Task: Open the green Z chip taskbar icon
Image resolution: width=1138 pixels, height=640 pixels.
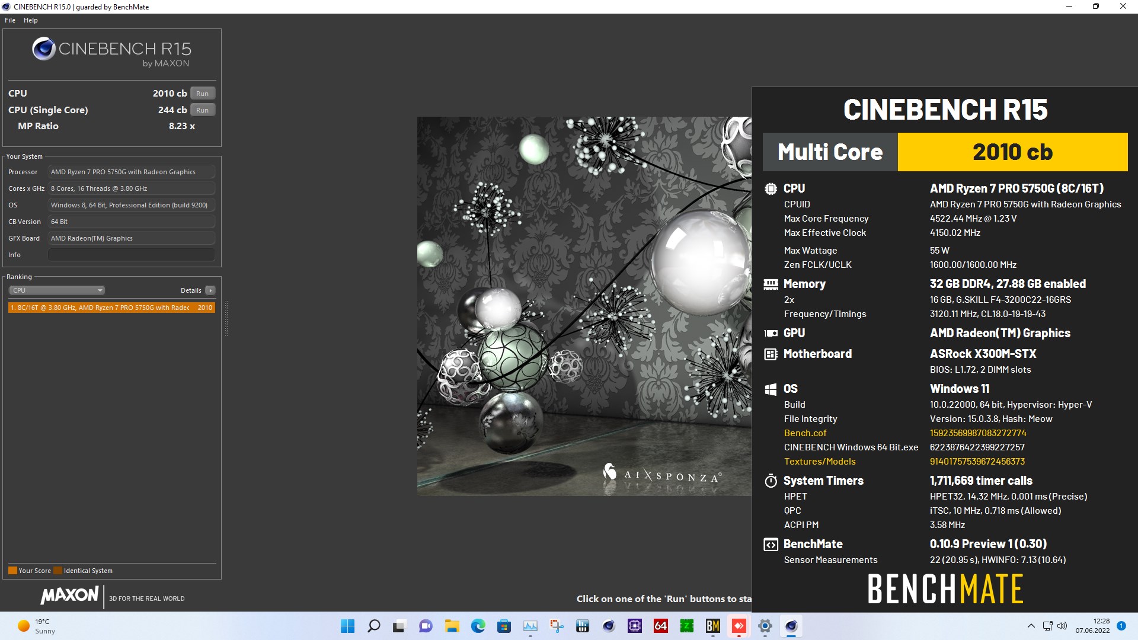Action: (x=687, y=626)
